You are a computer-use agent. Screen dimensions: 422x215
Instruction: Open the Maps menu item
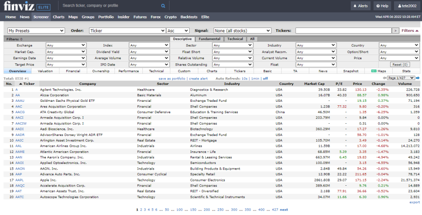pyautogui.click(x=73, y=17)
